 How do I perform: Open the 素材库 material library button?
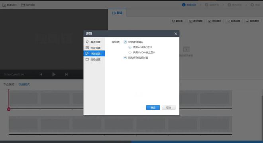(x=178, y=21)
